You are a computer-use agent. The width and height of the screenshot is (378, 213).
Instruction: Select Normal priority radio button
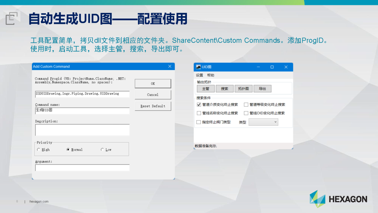(x=68, y=150)
